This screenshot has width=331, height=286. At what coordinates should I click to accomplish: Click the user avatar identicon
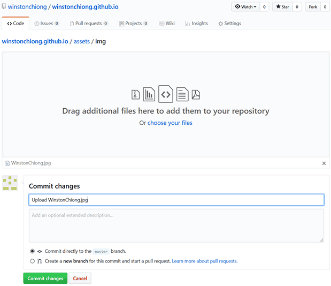click(10, 183)
